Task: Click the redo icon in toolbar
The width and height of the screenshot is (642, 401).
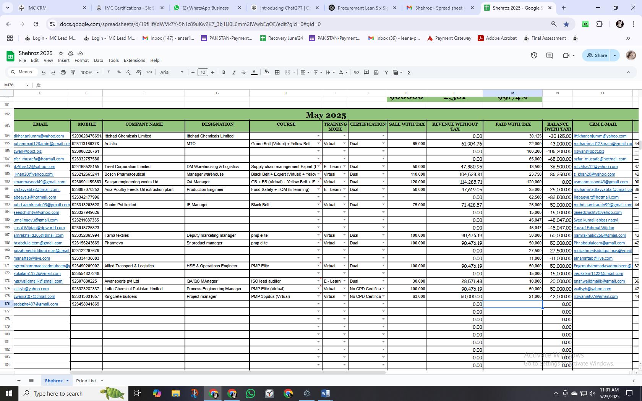Action: [53, 73]
